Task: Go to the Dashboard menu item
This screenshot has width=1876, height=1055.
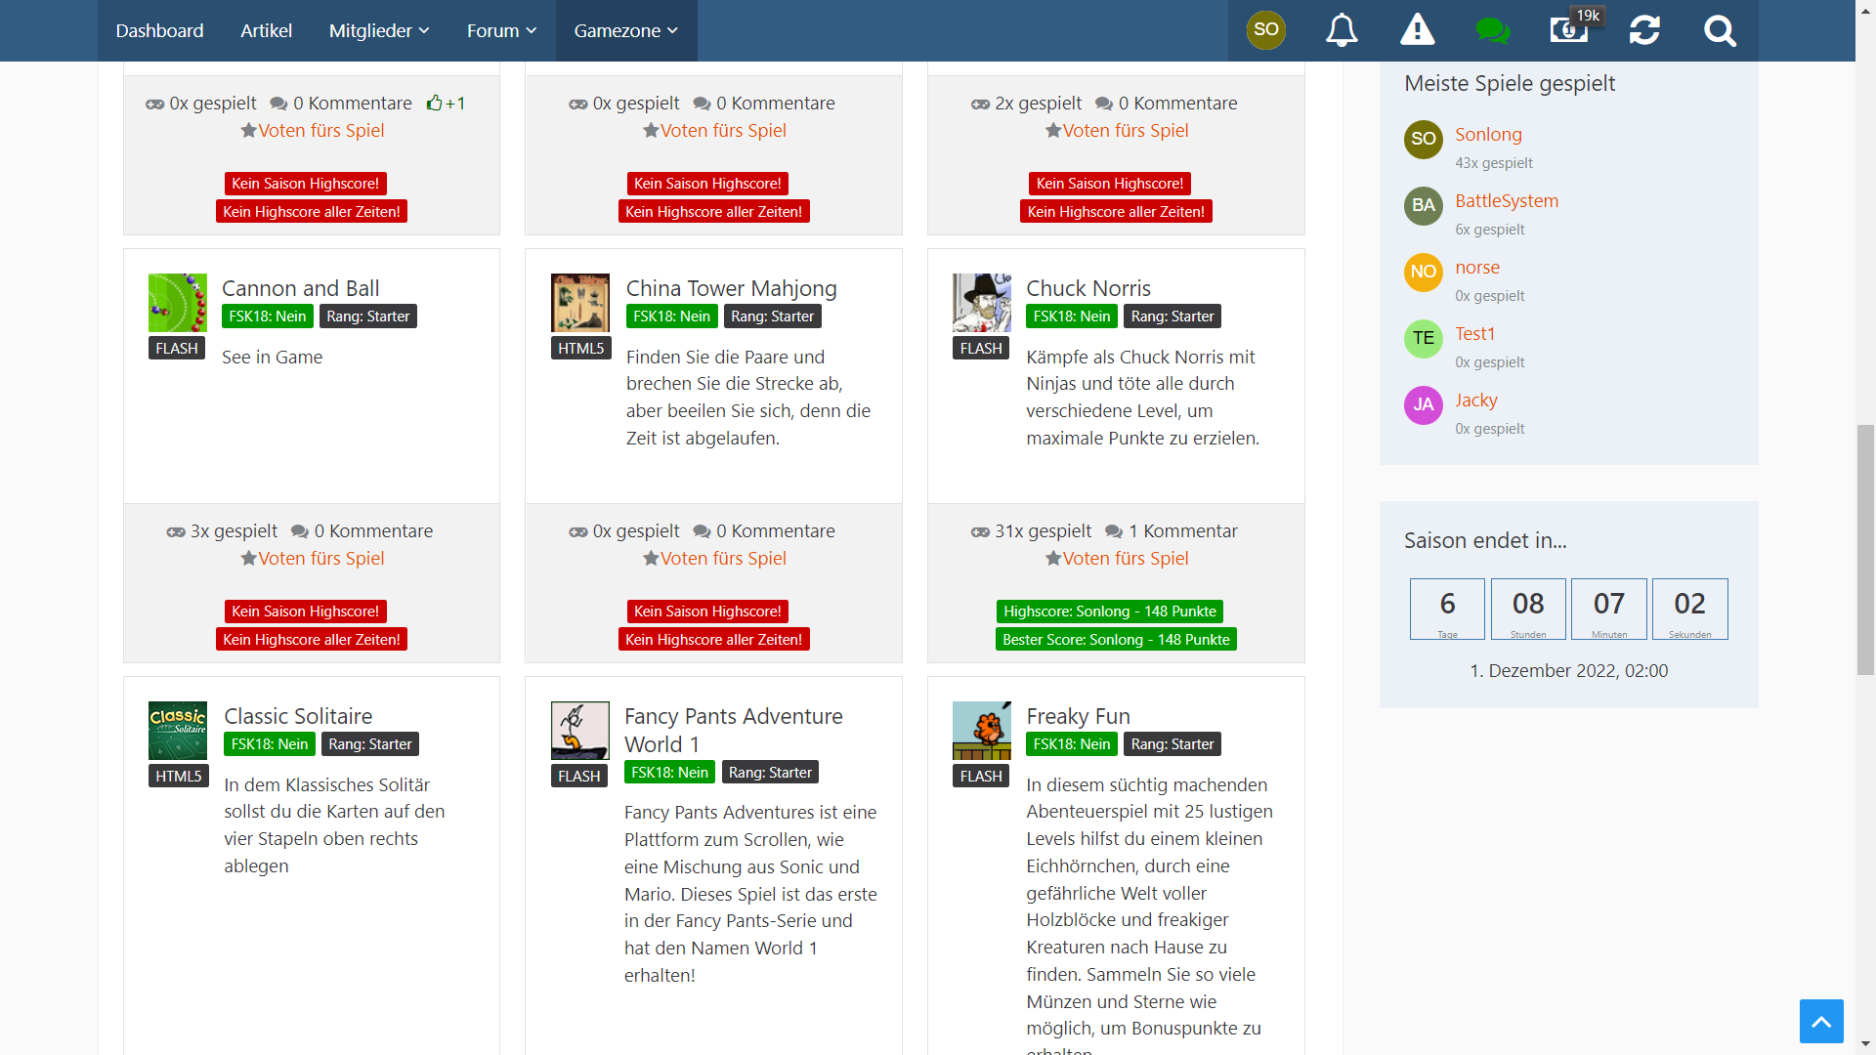Action: (159, 30)
